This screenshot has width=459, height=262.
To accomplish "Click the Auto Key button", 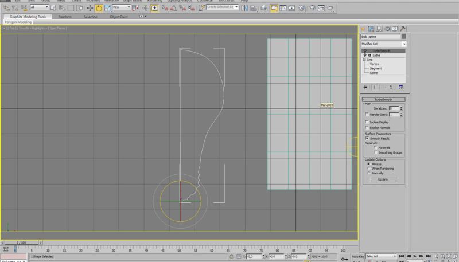I will [x=357, y=256].
